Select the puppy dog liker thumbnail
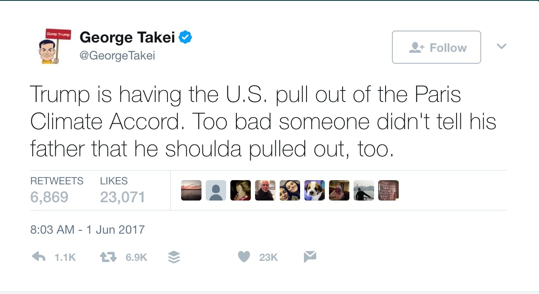 315,190
